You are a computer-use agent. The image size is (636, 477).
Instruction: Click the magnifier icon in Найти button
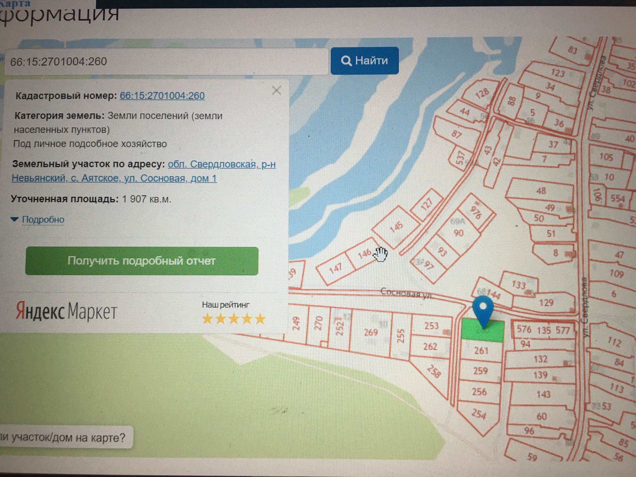[x=346, y=61]
